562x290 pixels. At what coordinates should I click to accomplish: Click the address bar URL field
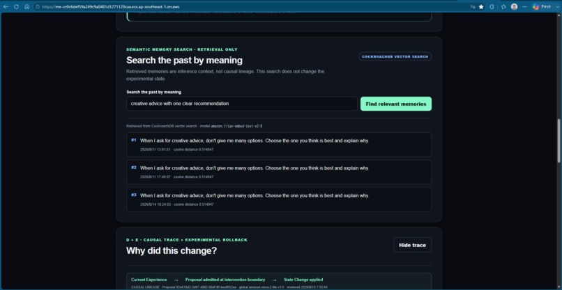pos(251,6)
